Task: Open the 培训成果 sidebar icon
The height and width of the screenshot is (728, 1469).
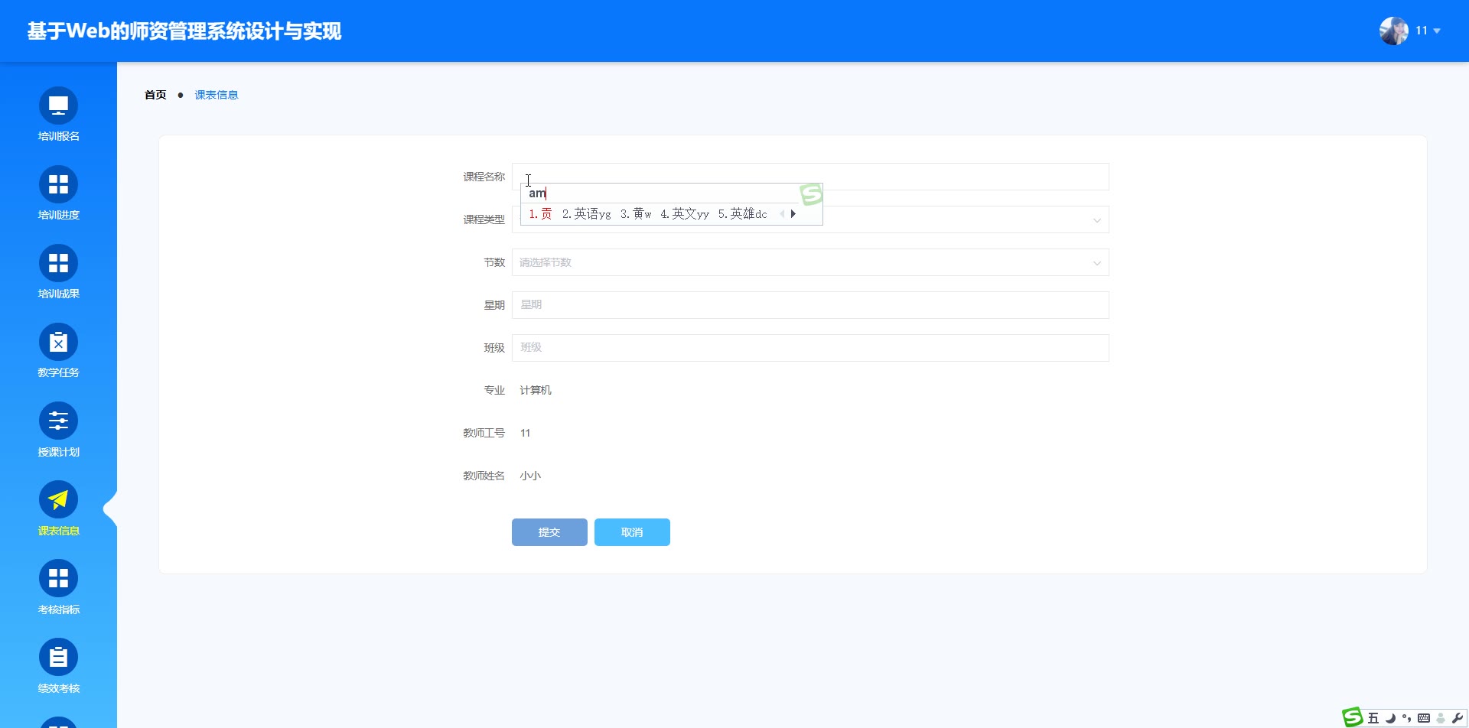Action: pos(58,264)
